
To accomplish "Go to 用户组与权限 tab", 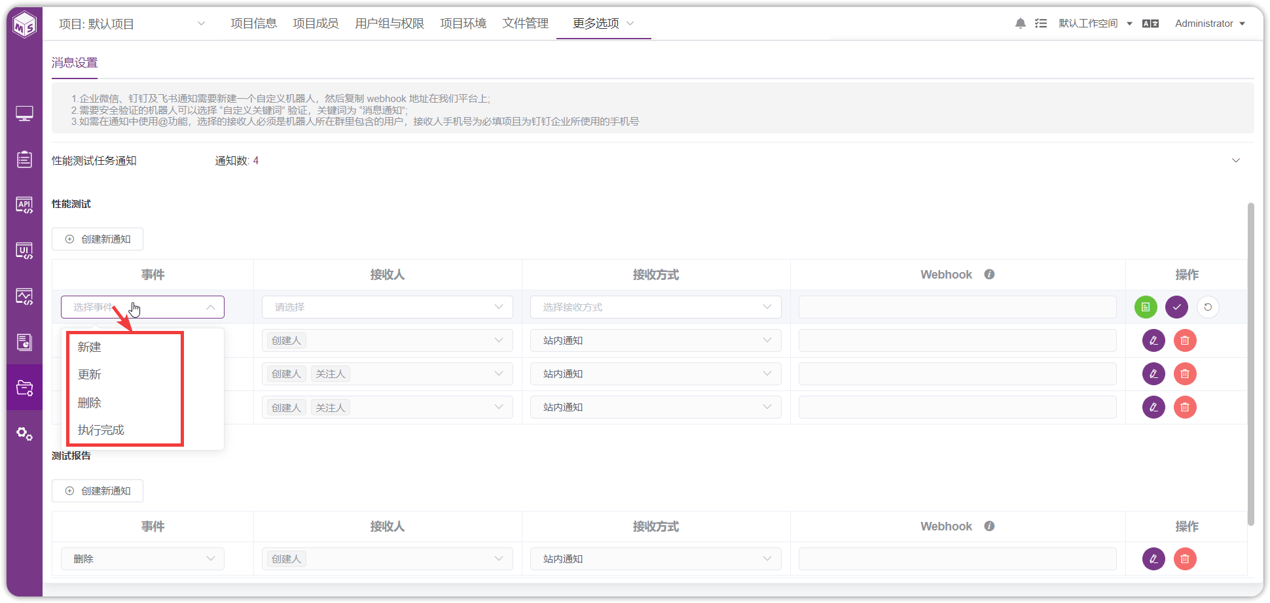I will pos(390,24).
